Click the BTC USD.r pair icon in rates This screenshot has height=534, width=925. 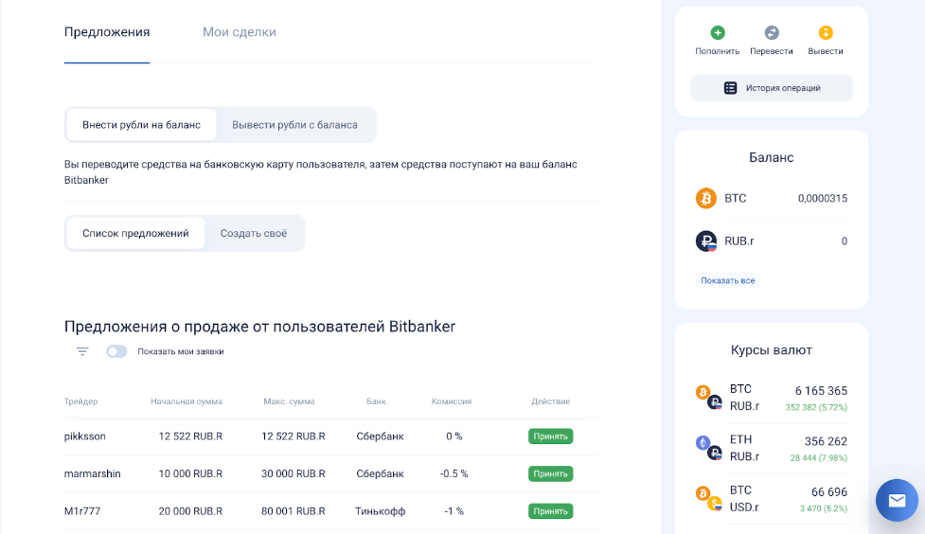click(708, 499)
